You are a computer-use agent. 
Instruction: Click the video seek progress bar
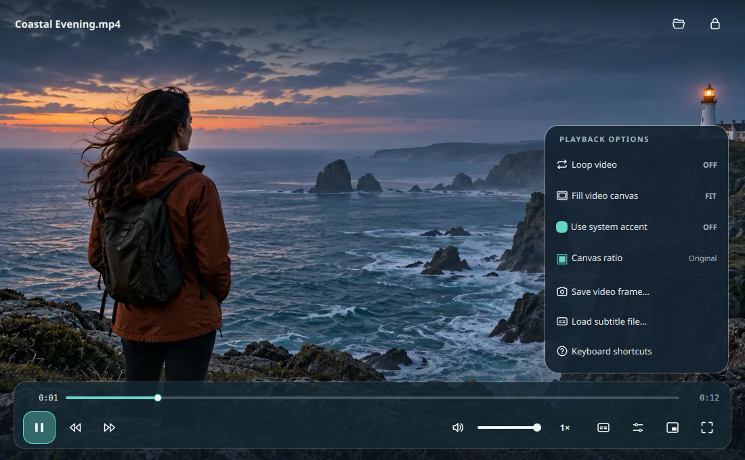tap(372, 398)
